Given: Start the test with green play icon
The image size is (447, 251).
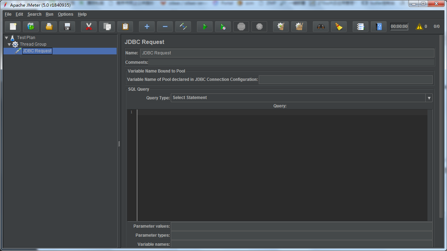Looking at the screenshot, I should [x=205, y=26].
